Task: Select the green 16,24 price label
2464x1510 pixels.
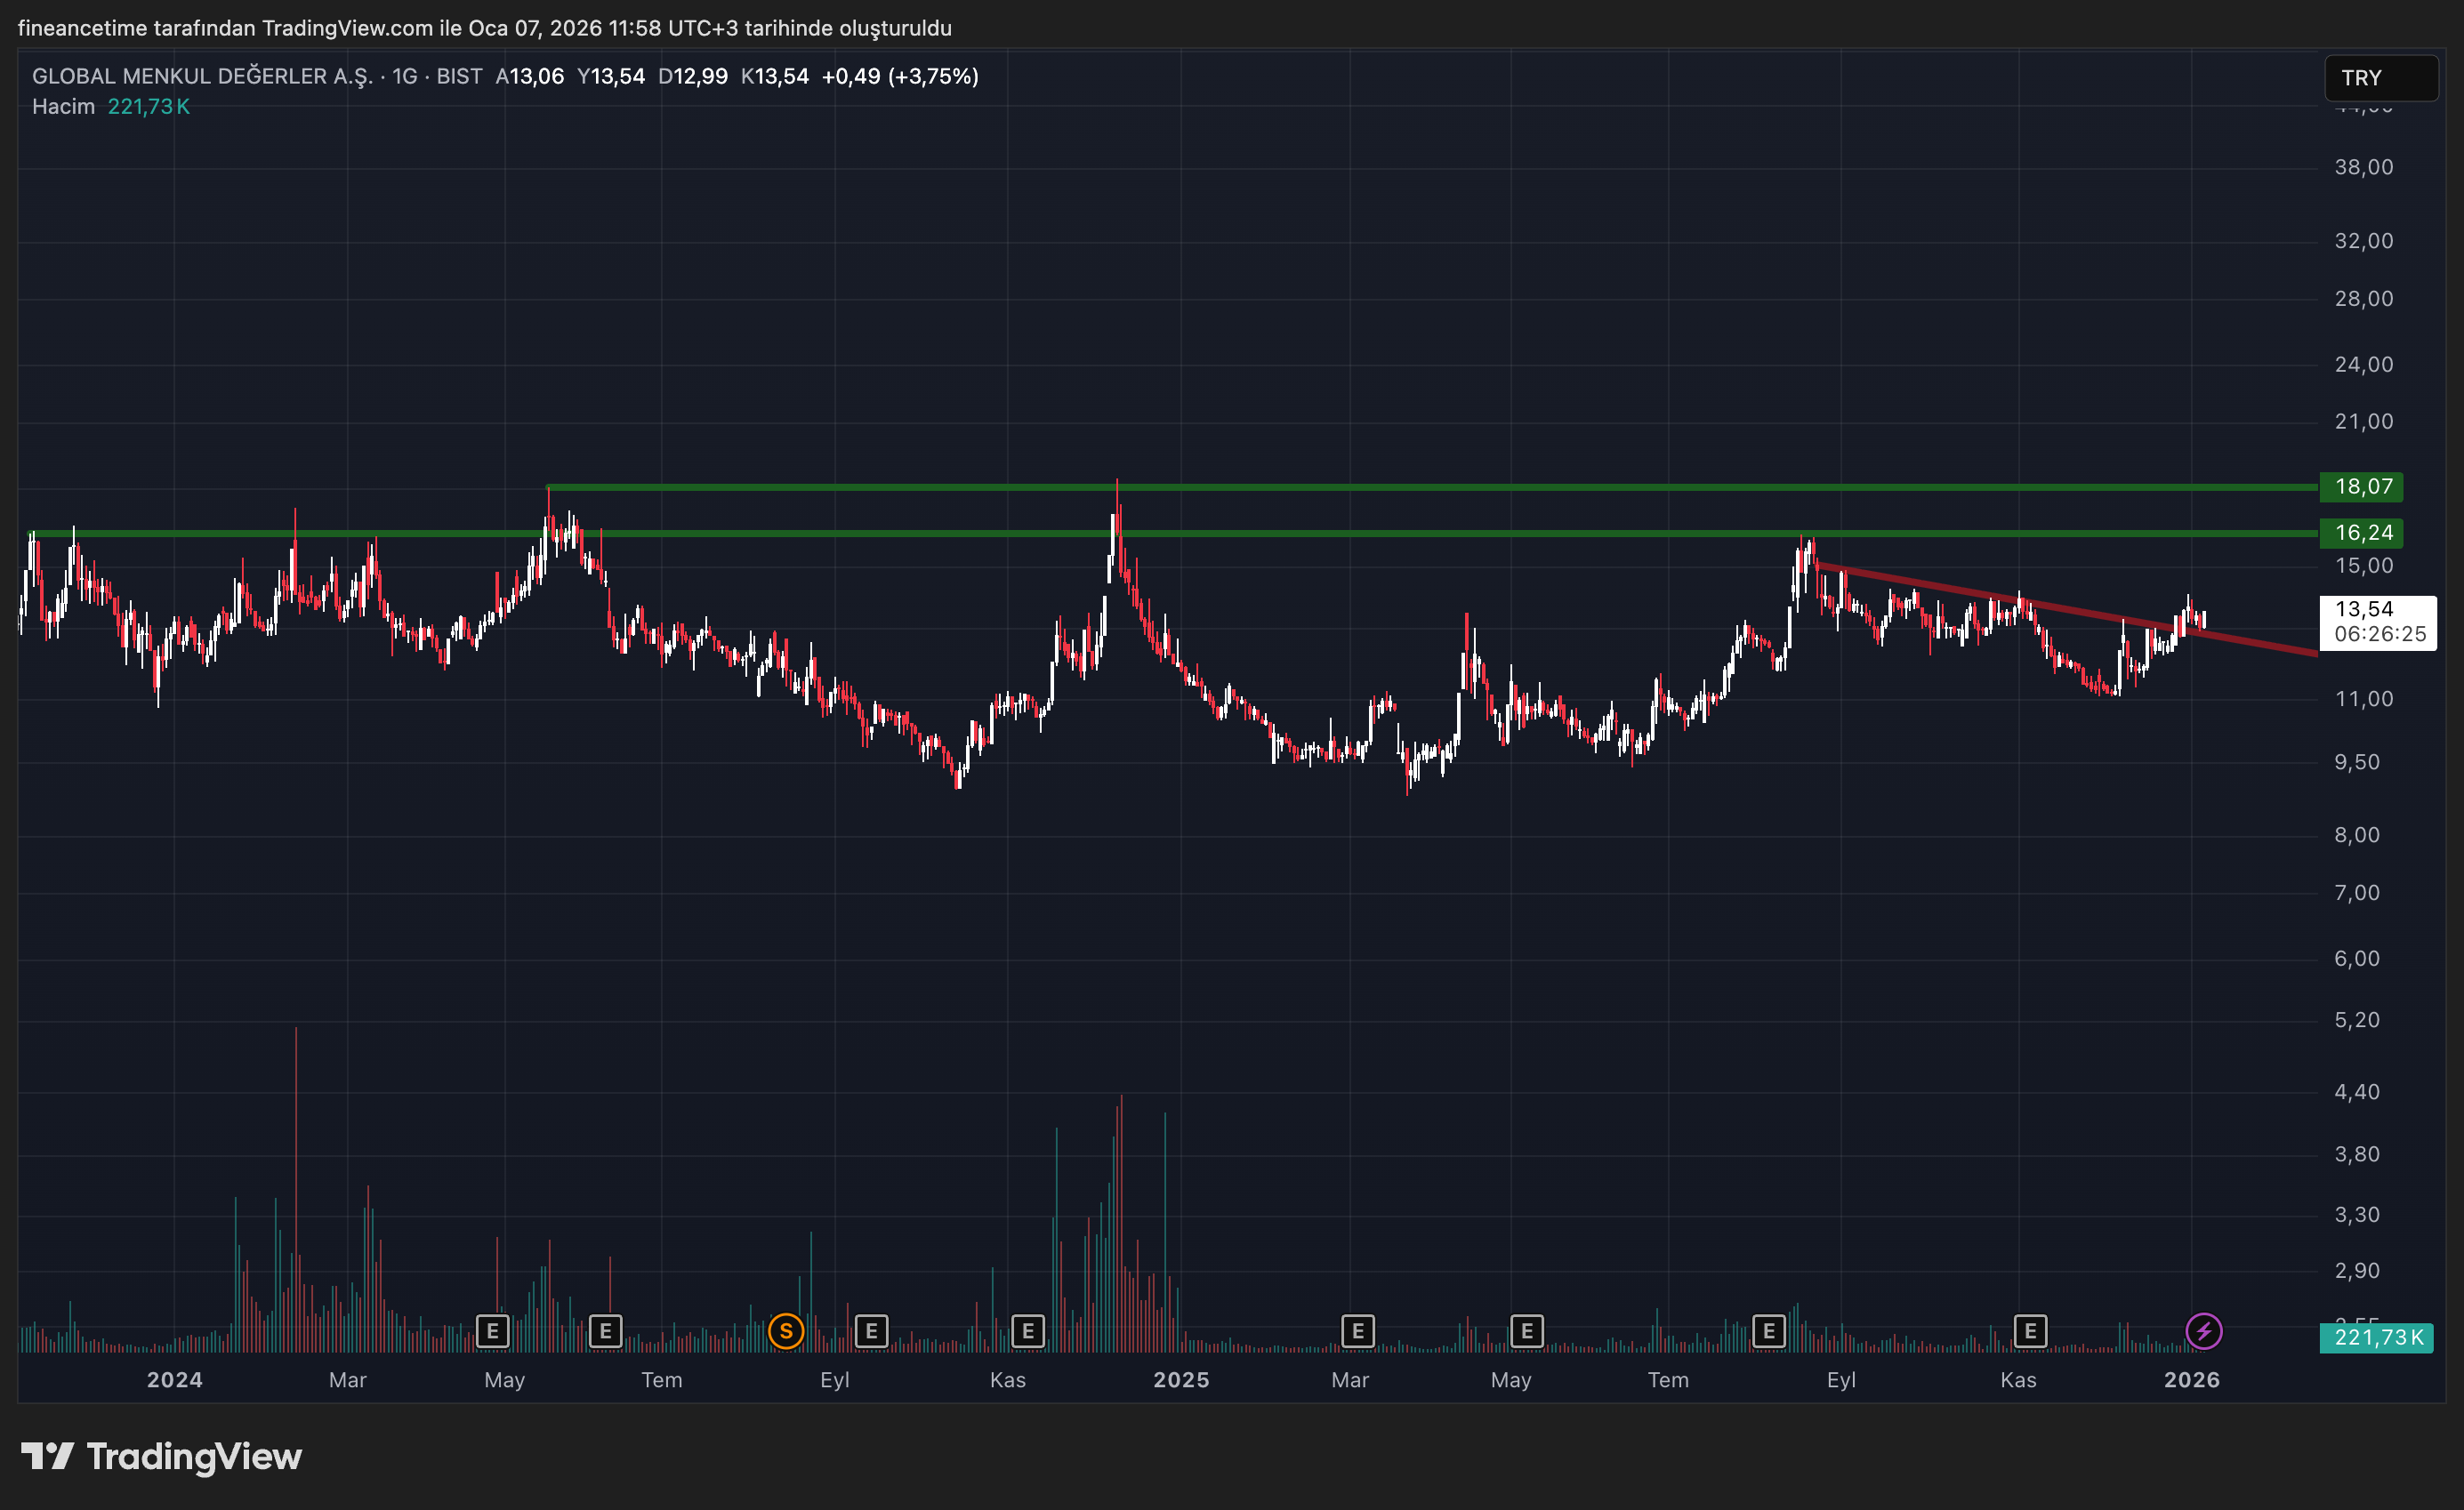Action: [x=2362, y=533]
